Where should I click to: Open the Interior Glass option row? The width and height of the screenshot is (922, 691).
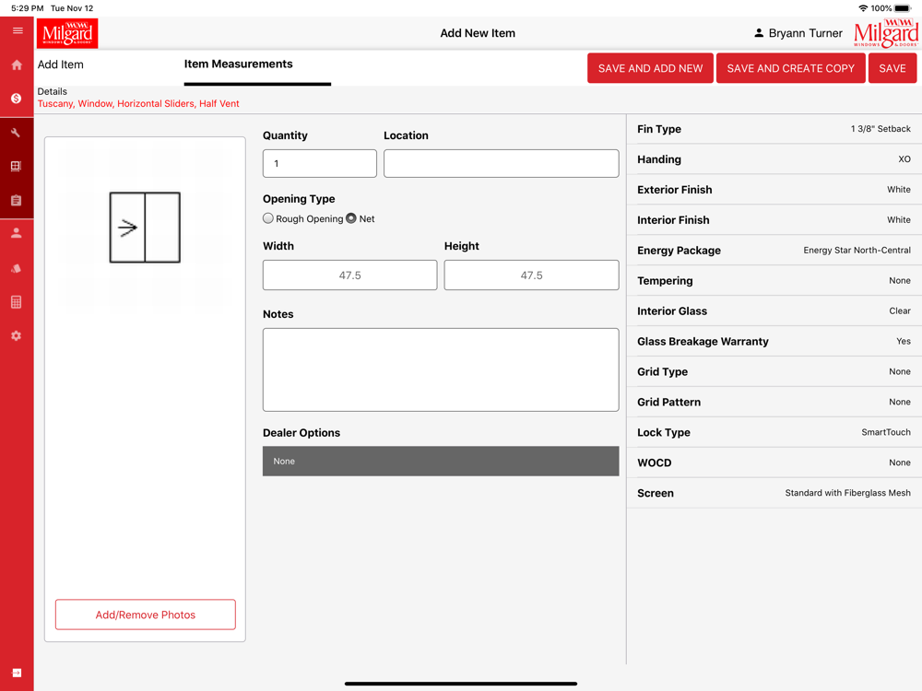pyautogui.click(x=774, y=310)
